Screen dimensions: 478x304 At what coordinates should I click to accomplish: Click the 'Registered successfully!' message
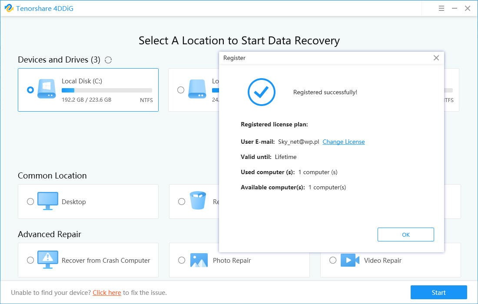(x=325, y=93)
